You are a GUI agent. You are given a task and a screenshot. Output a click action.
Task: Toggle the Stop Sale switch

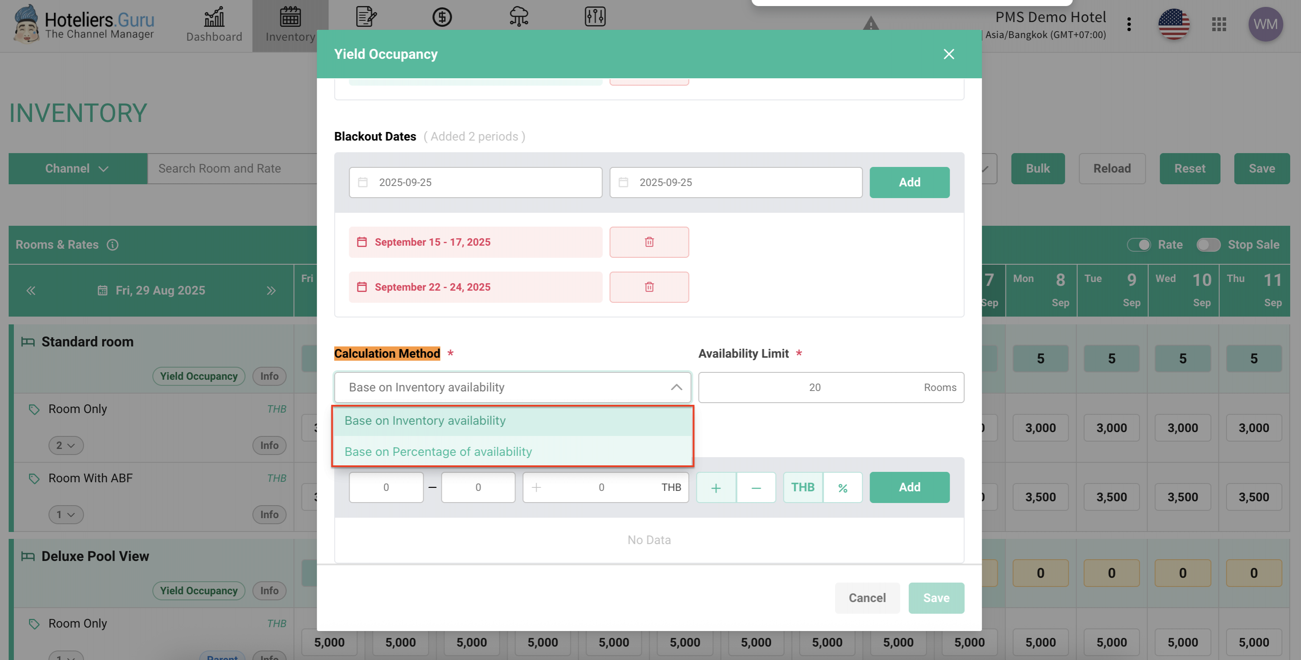tap(1208, 245)
